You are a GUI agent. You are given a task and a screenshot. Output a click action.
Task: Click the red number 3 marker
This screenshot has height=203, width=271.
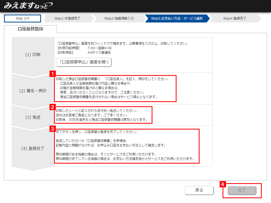(53, 129)
